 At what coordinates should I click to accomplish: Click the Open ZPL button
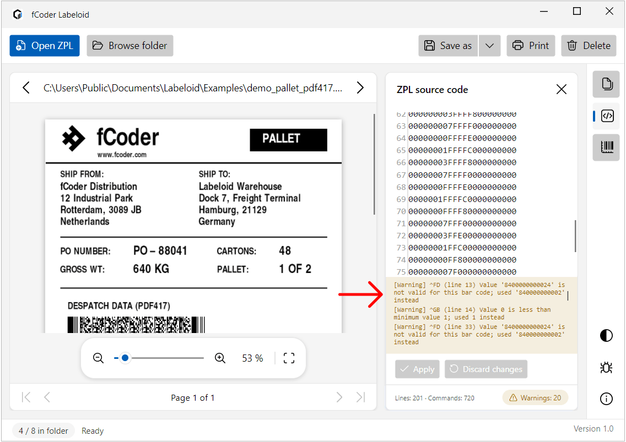pos(44,46)
